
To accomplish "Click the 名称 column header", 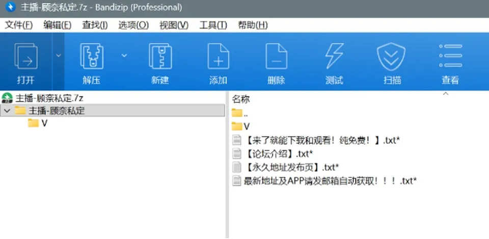I will click(240, 99).
